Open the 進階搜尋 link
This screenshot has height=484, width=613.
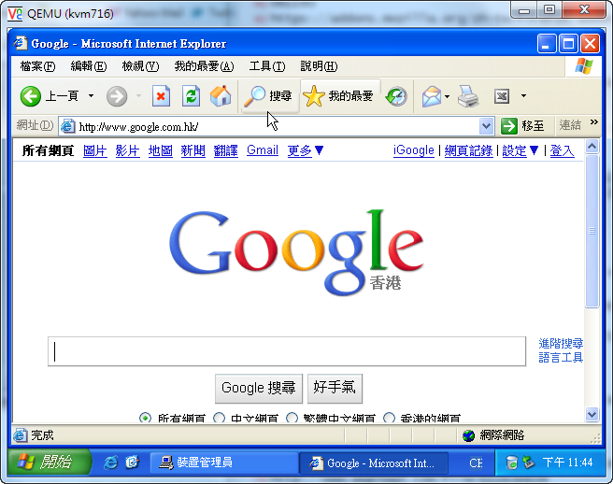pos(561,343)
